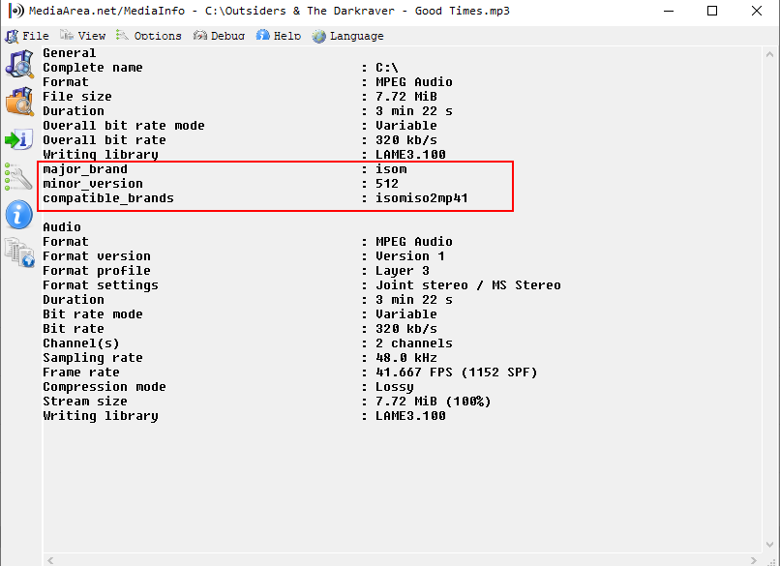The width and height of the screenshot is (780, 566).
Task: Click the 'Format profile' label
Action: tap(97, 271)
